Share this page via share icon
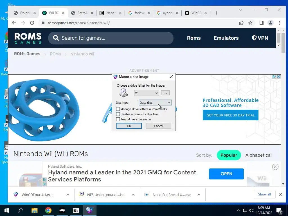Viewport: 288px width, 216px height. click(x=241, y=23)
